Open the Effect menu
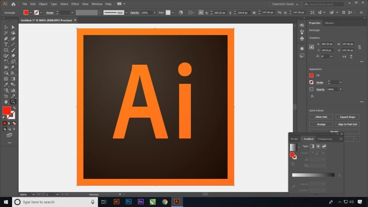The height and width of the screenshot is (207, 368). (75, 4)
